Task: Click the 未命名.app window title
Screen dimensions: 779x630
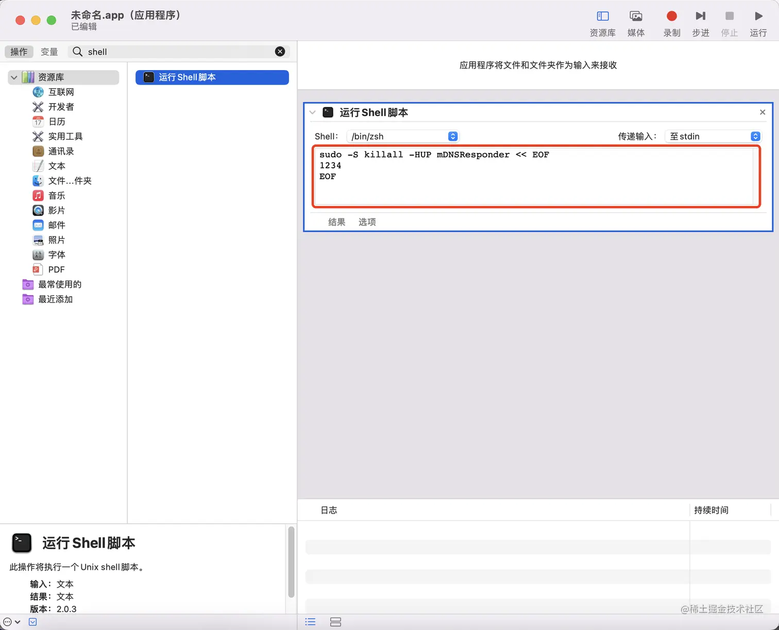Action: click(x=126, y=15)
